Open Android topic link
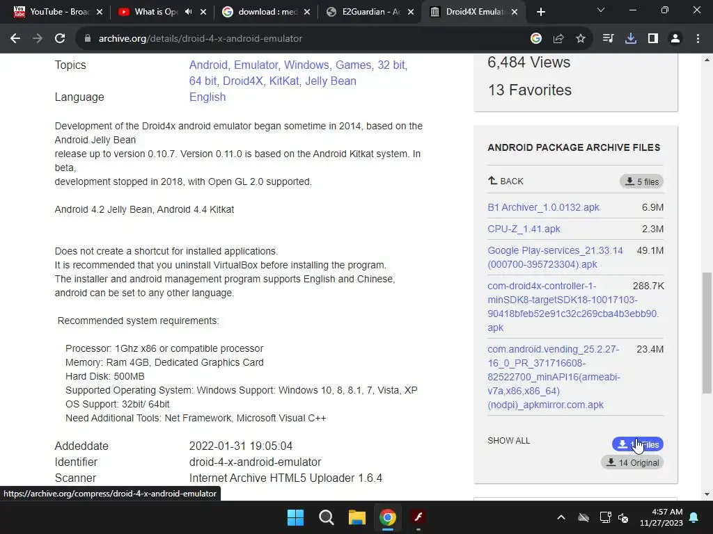Image resolution: width=713 pixels, height=534 pixels. pyautogui.click(x=208, y=65)
